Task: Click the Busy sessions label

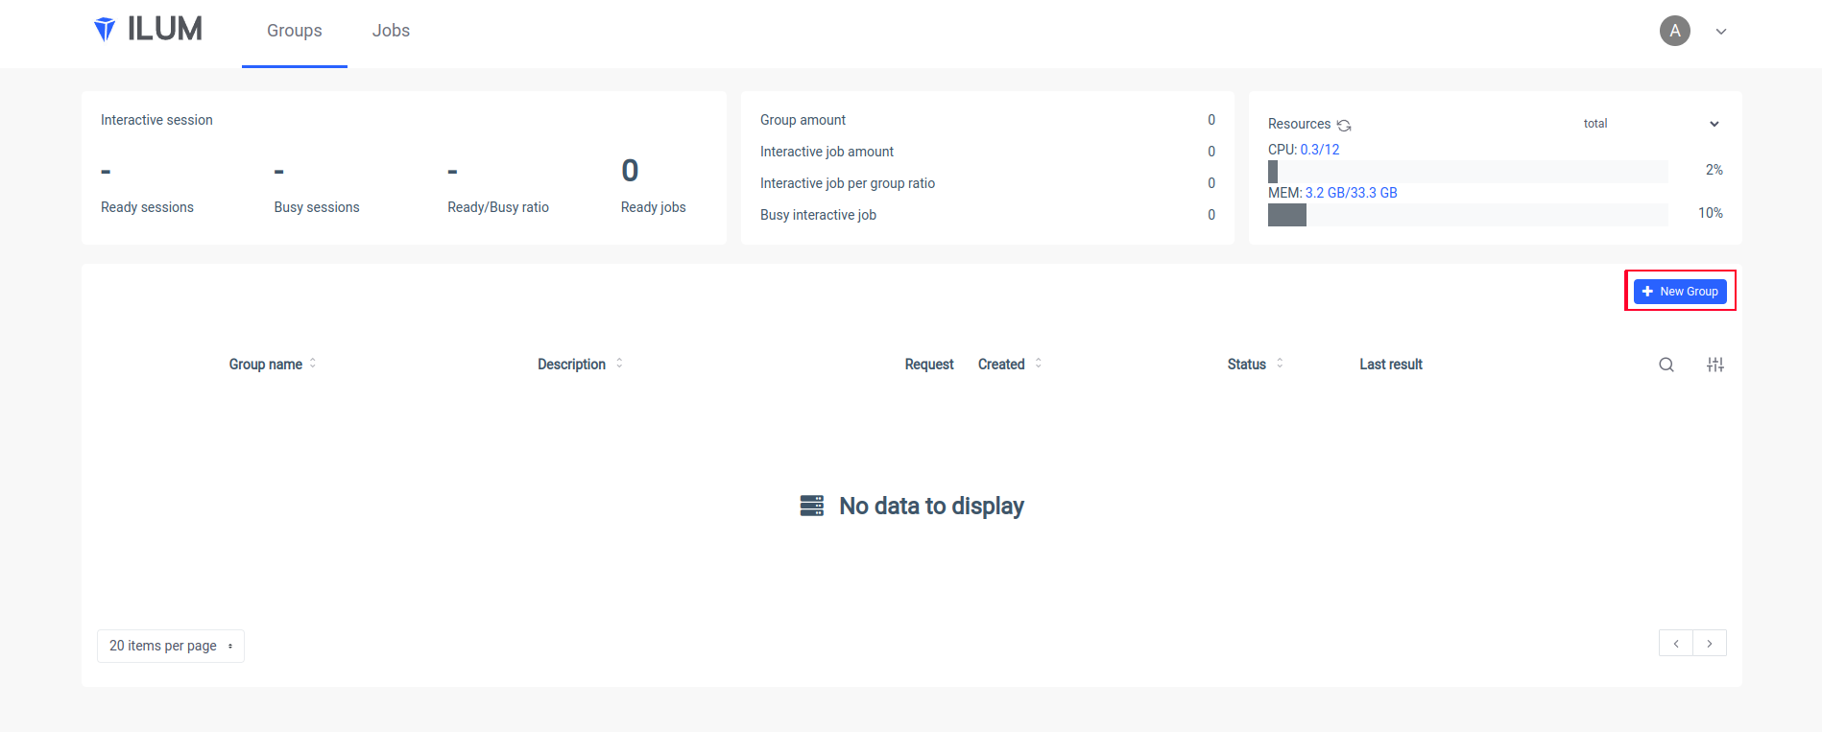Action: point(317,207)
